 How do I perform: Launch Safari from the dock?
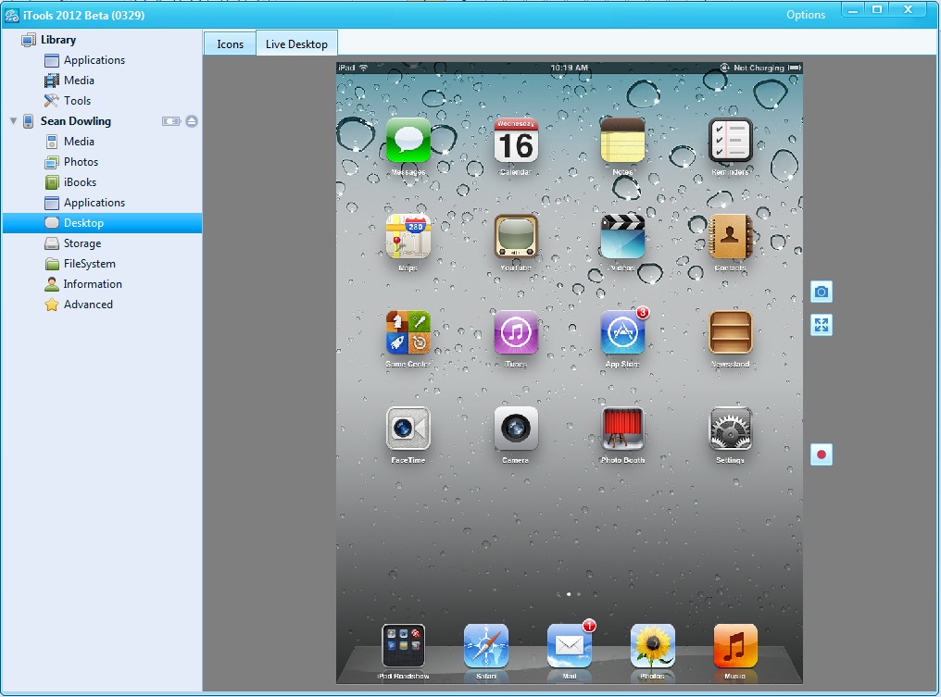coord(486,646)
